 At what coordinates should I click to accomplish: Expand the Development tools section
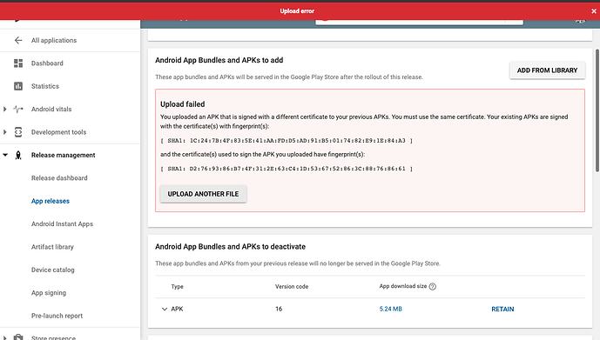[5, 132]
